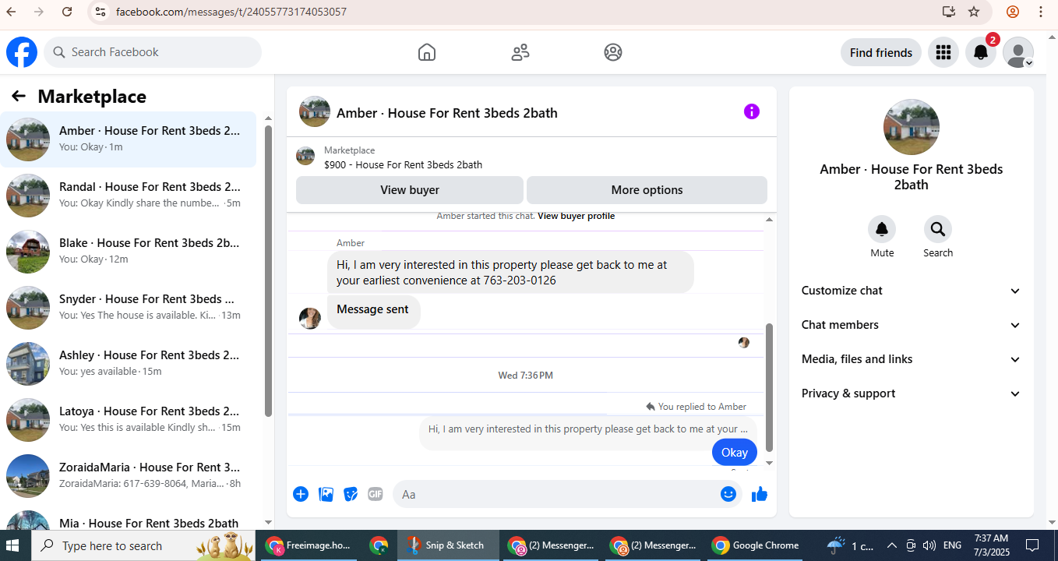Click the house thumbnail in chat header
The height and width of the screenshot is (561, 1058).
315,112
